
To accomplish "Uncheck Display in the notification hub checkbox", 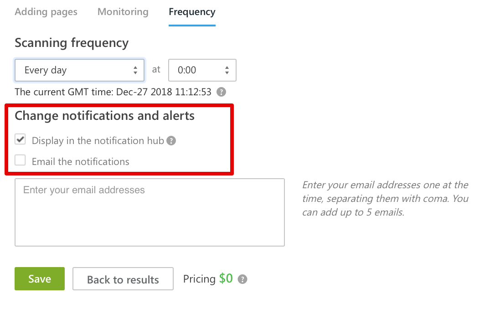I will point(20,139).
